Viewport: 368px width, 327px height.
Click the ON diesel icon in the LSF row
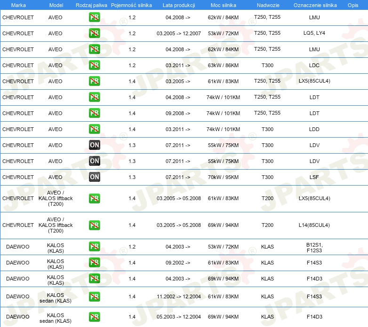(95, 177)
